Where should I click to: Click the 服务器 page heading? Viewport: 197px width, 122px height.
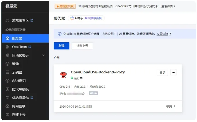59,18
